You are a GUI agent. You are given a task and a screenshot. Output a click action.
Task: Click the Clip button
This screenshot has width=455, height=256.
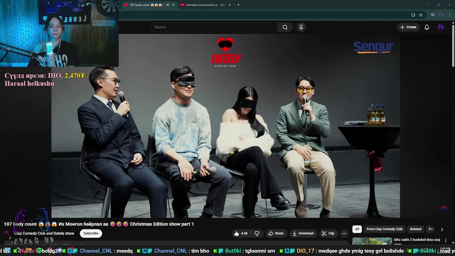tap(328, 233)
